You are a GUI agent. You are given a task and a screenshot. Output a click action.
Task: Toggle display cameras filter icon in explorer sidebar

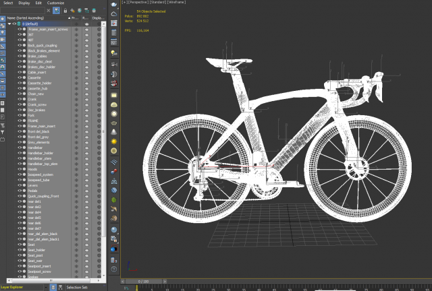pos(3,40)
